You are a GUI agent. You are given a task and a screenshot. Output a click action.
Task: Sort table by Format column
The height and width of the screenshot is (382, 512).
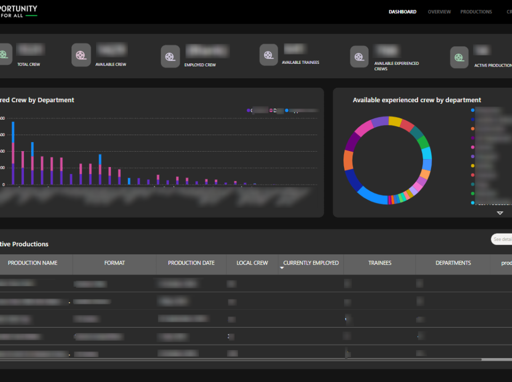point(115,263)
